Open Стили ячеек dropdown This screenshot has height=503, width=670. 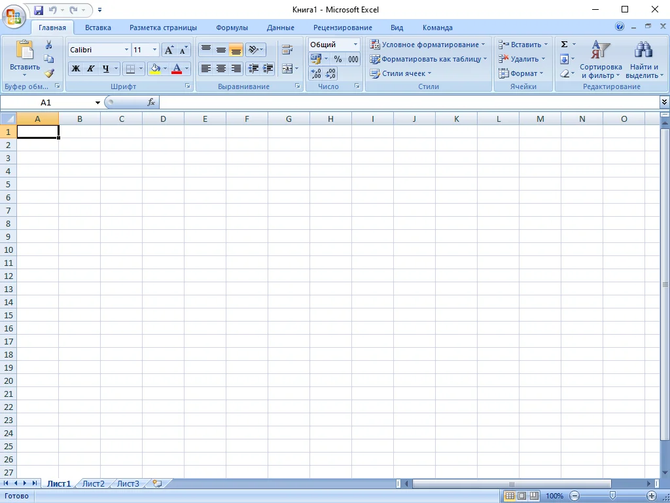click(x=401, y=73)
